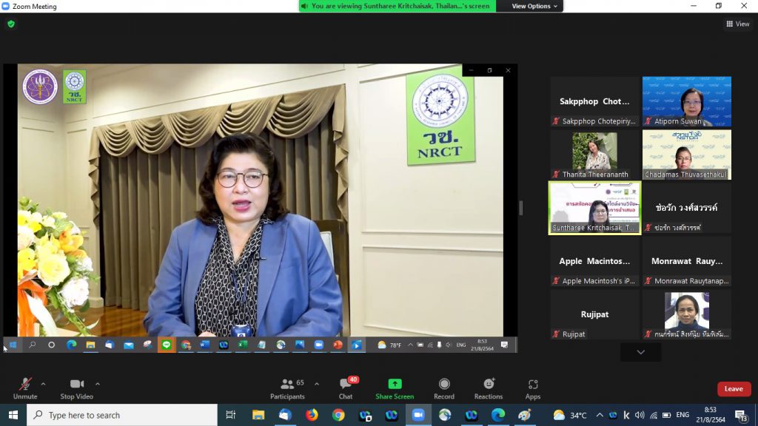
Task: Toggle microphone with Unmute button
Action: click(25, 389)
